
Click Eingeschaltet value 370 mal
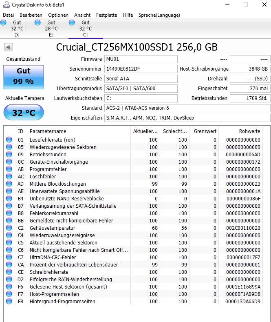coord(250,89)
